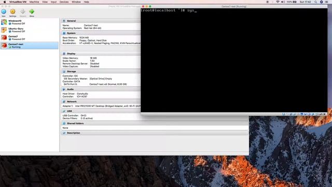Click the Wi-Fi status icon in menu bar
Screen dimensions: 332x187
coord(278,2)
